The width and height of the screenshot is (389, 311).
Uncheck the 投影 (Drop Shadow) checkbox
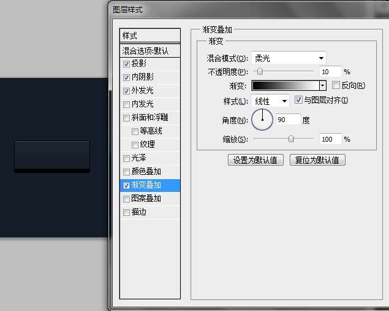tap(127, 64)
